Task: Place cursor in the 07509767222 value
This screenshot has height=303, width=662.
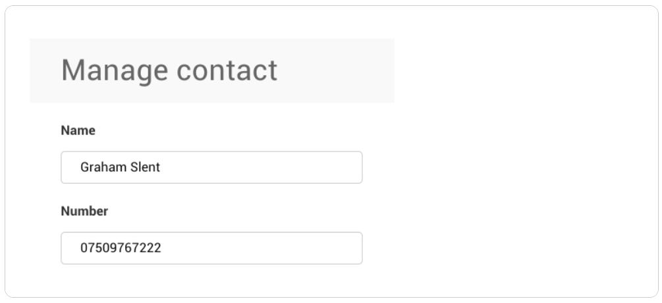Action: (x=121, y=248)
